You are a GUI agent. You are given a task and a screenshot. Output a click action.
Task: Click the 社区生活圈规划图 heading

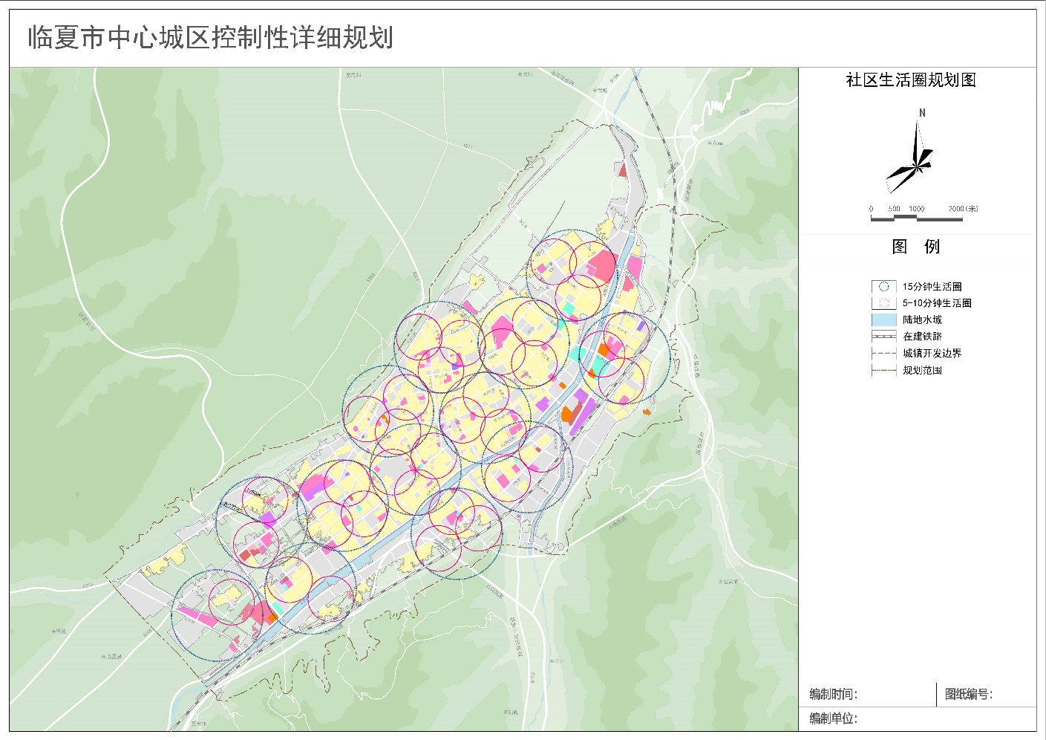911,80
